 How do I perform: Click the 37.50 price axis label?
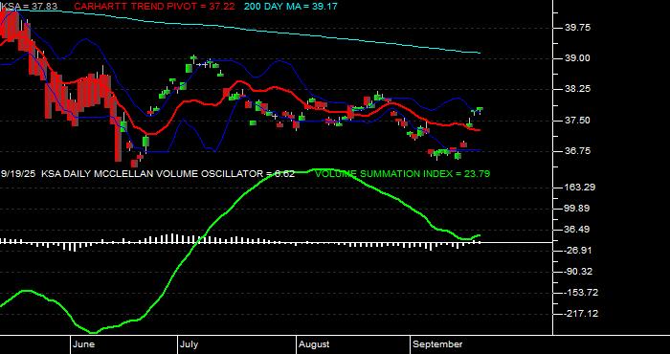pos(577,120)
